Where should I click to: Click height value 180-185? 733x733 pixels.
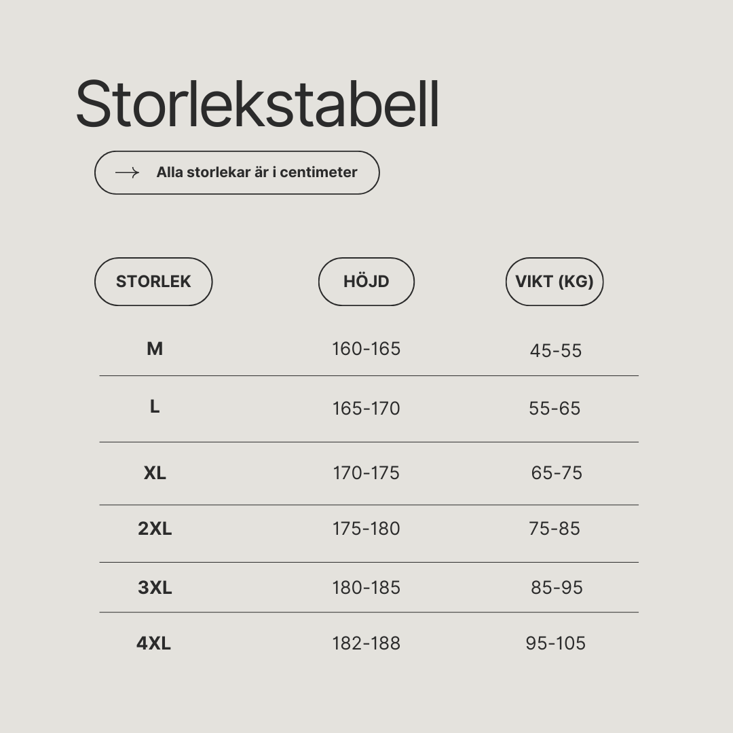[366, 588]
